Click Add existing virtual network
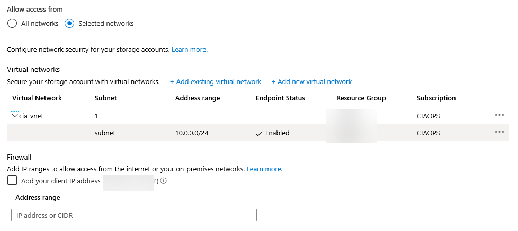The height and width of the screenshot is (231, 518). (x=216, y=82)
